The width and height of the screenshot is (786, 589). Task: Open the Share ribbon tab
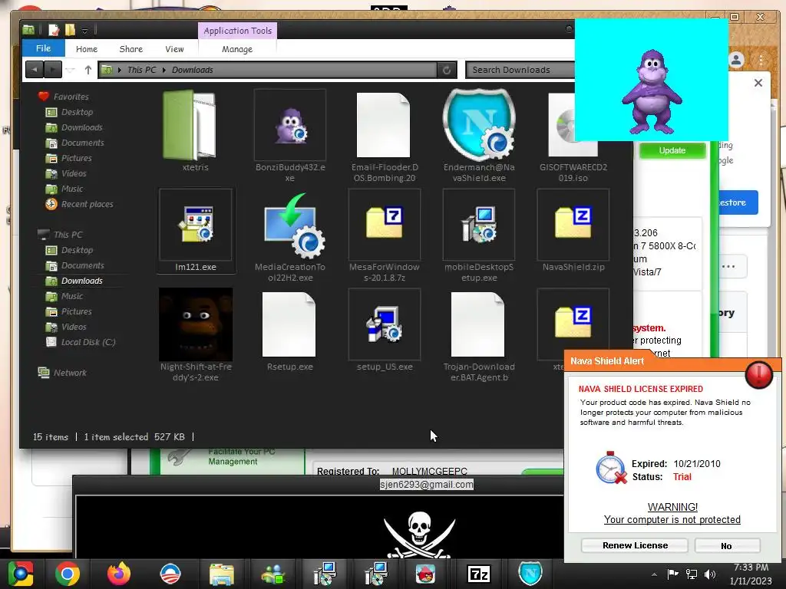click(x=130, y=49)
